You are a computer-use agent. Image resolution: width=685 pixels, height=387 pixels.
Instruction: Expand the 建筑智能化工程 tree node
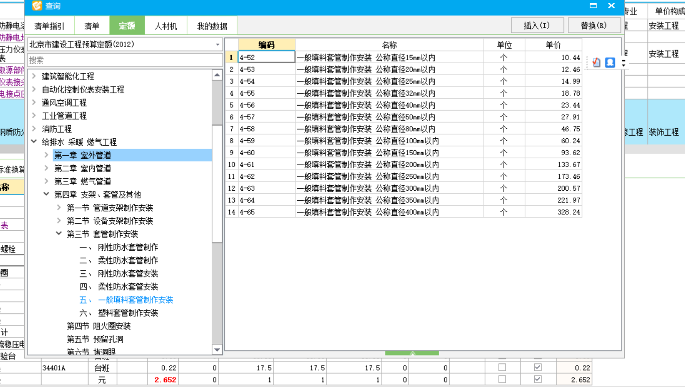[x=34, y=76]
